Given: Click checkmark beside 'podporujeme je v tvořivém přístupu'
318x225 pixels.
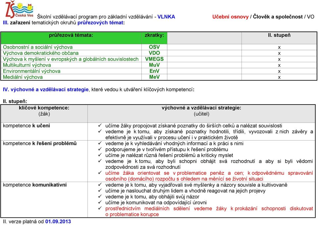Looking at the screenshot, I should point(100,149).
